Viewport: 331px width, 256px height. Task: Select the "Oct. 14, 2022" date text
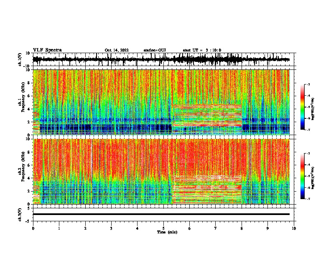(x=117, y=50)
